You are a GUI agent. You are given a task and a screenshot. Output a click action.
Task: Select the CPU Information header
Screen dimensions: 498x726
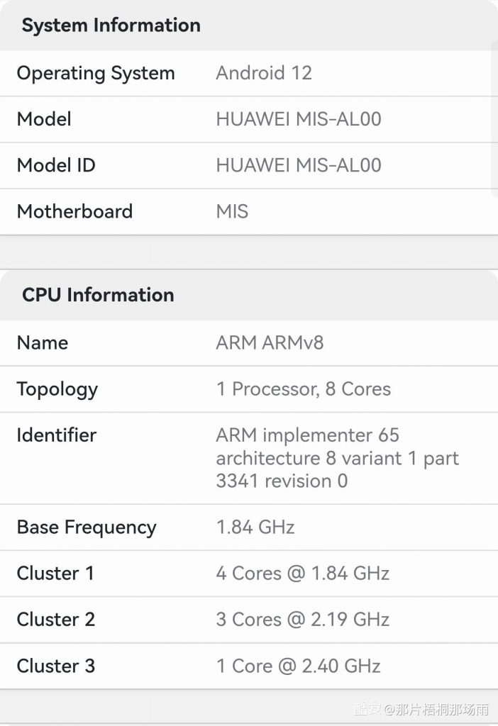[98, 295]
